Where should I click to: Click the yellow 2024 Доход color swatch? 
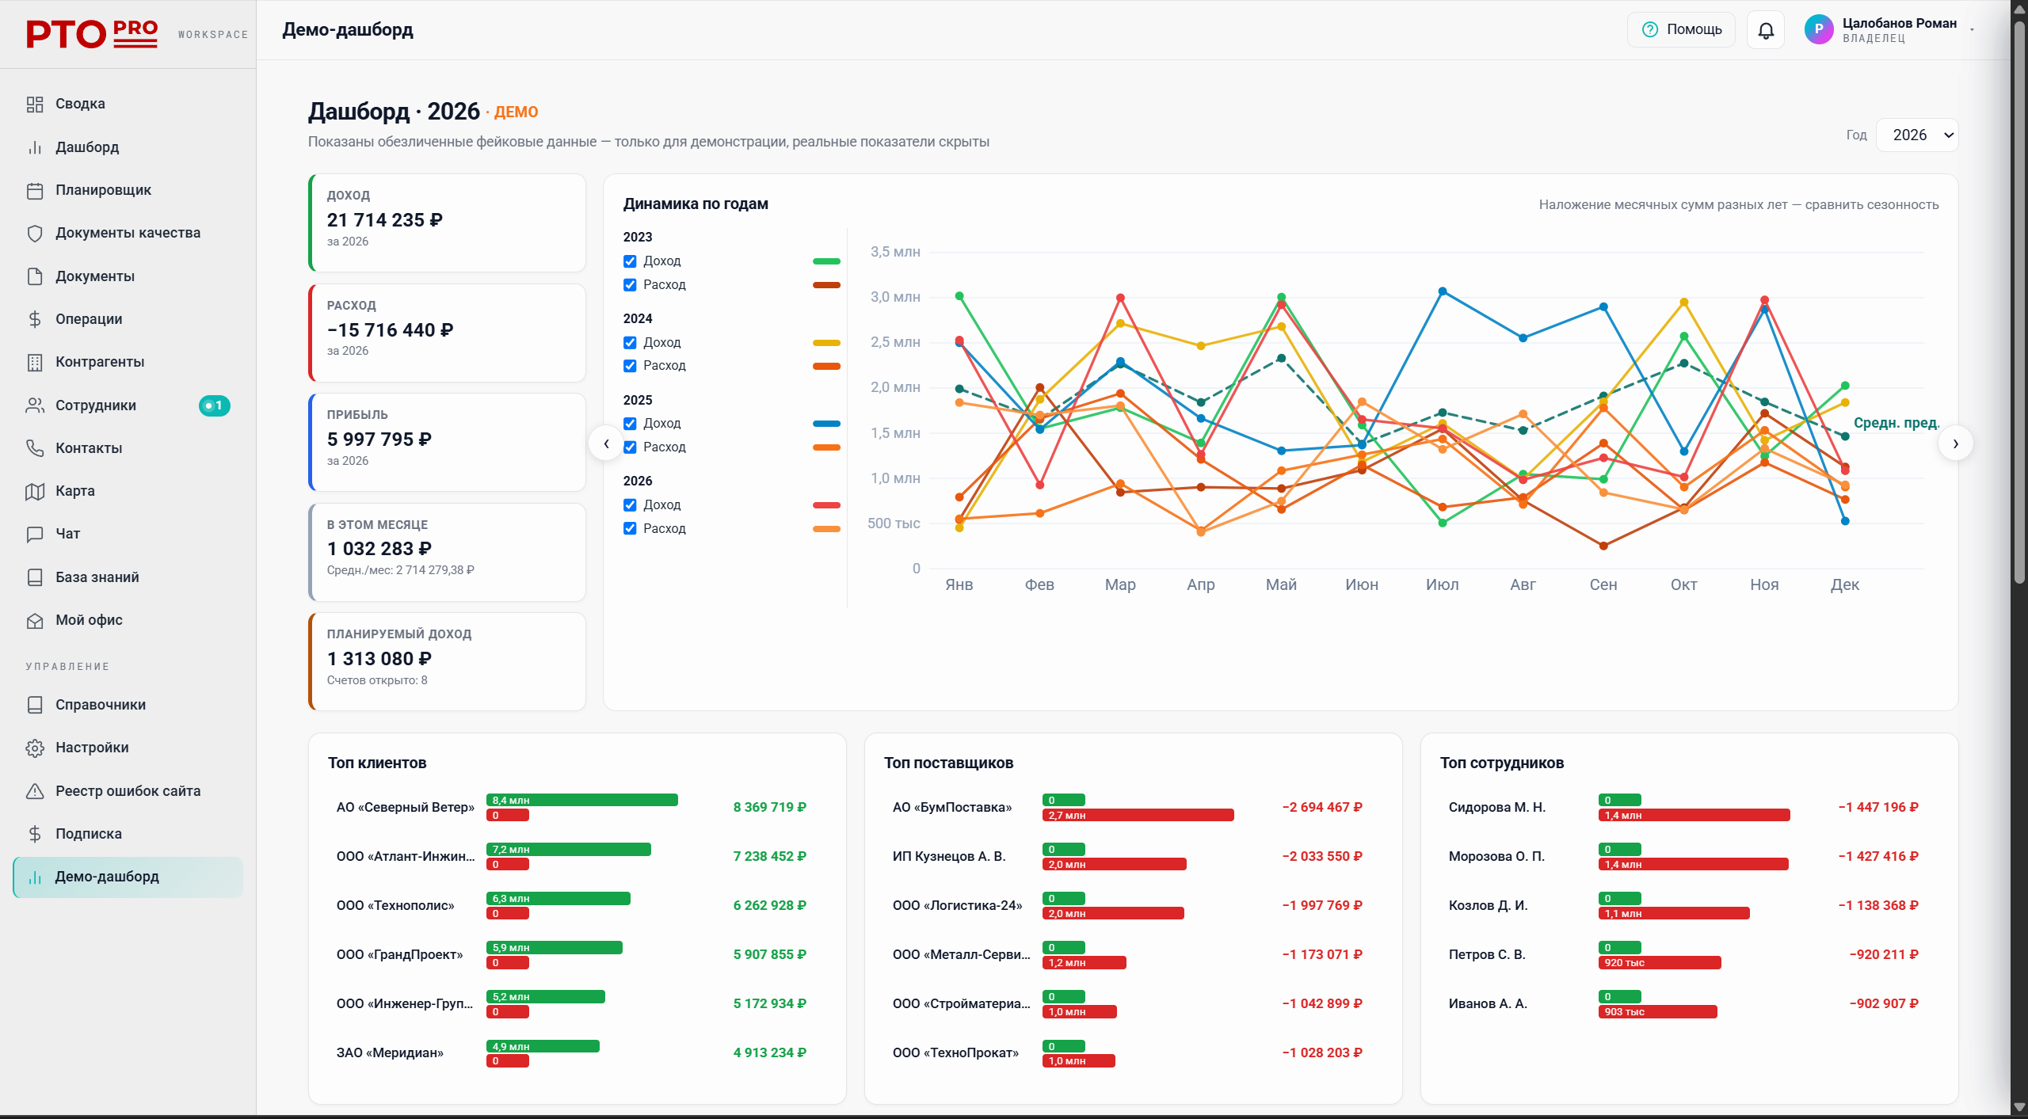tap(826, 343)
